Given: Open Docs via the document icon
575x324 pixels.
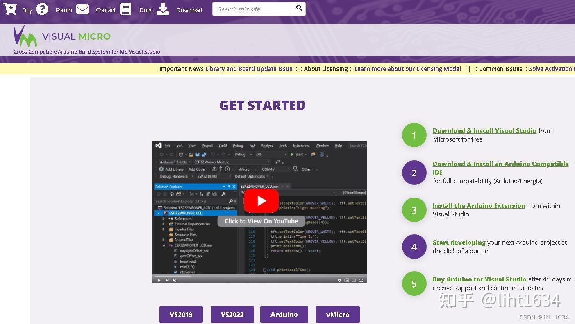Looking at the screenshot, I should pyautogui.click(x=125, y=9).
